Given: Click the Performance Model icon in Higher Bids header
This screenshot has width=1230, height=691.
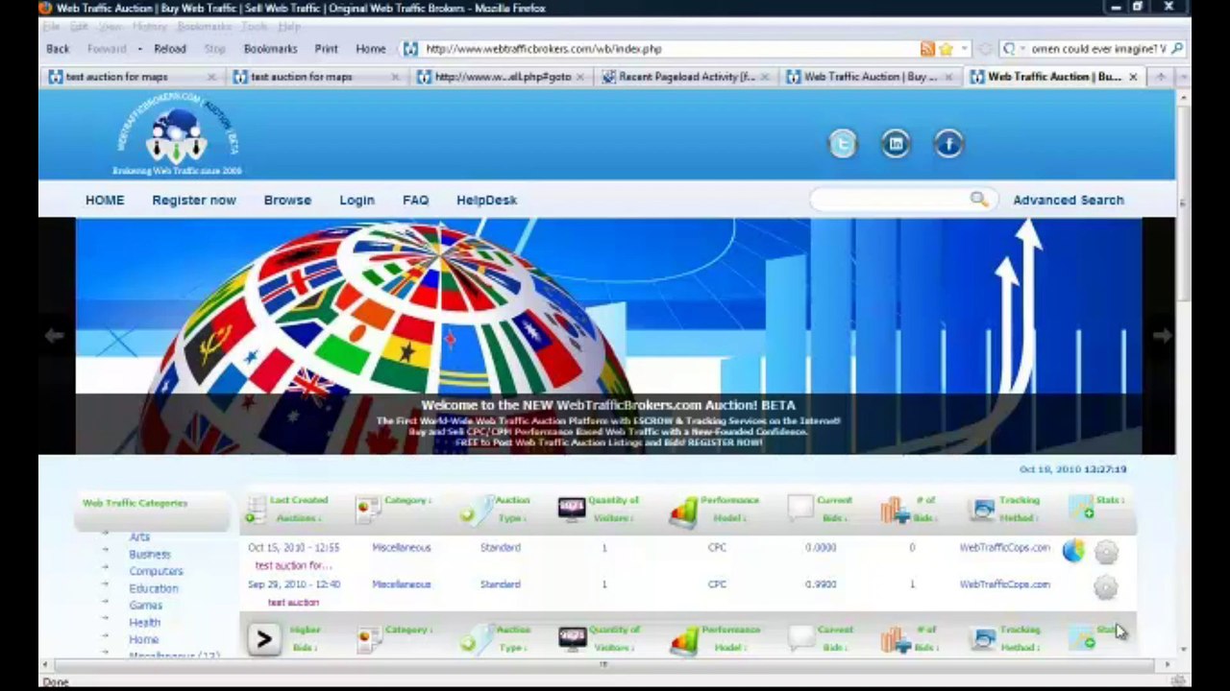Looking at the screenshot, I should (x=683, y=640).
